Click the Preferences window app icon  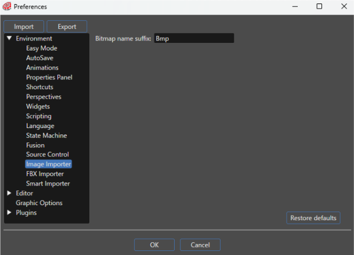point(7,6)
